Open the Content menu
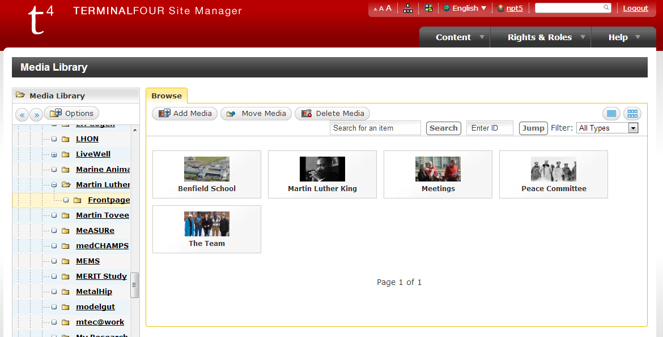This screenshot has height=337, width=663. coord(453,37)
